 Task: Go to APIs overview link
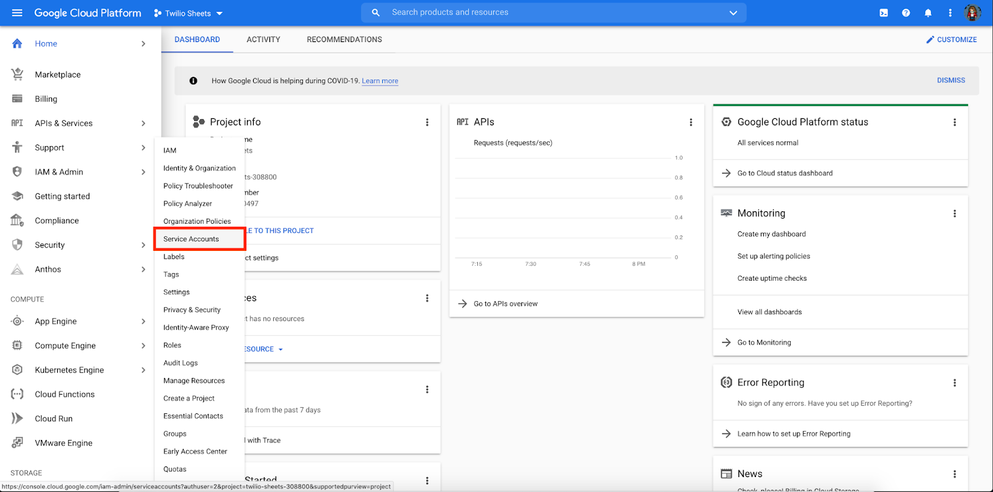point(506,304)
